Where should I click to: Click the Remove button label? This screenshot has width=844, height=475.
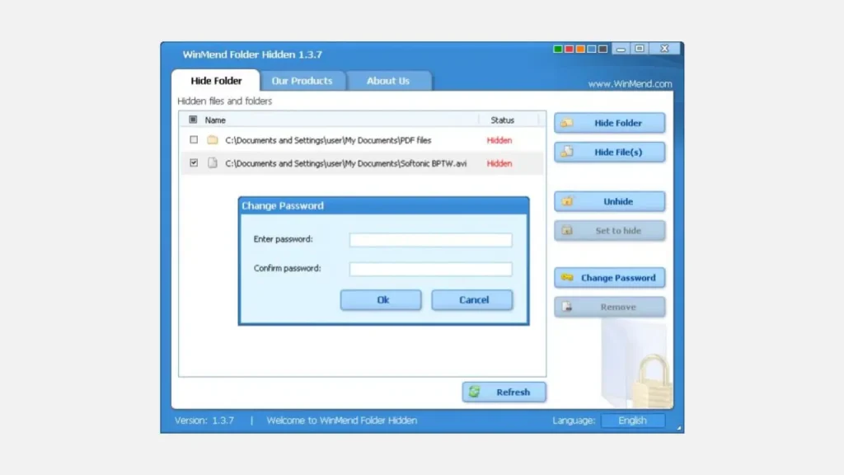618,307
